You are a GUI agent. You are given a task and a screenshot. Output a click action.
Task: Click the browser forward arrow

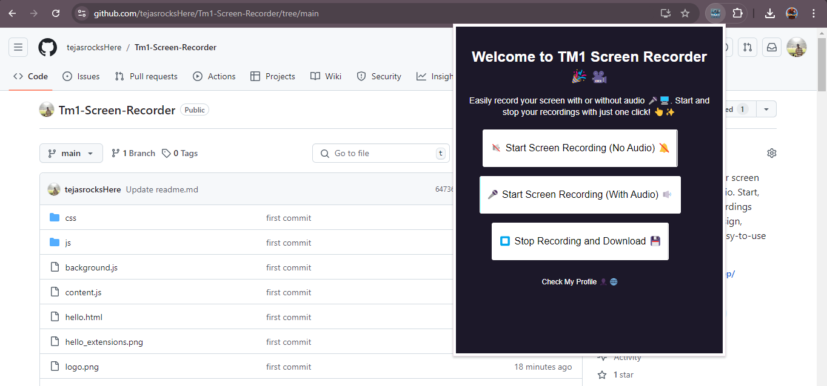[34, 13]
